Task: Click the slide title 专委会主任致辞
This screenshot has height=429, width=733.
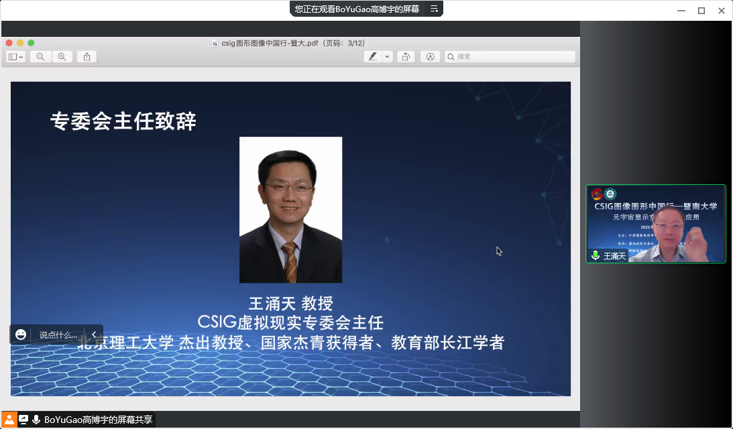Action: click(x=123, y=121)
